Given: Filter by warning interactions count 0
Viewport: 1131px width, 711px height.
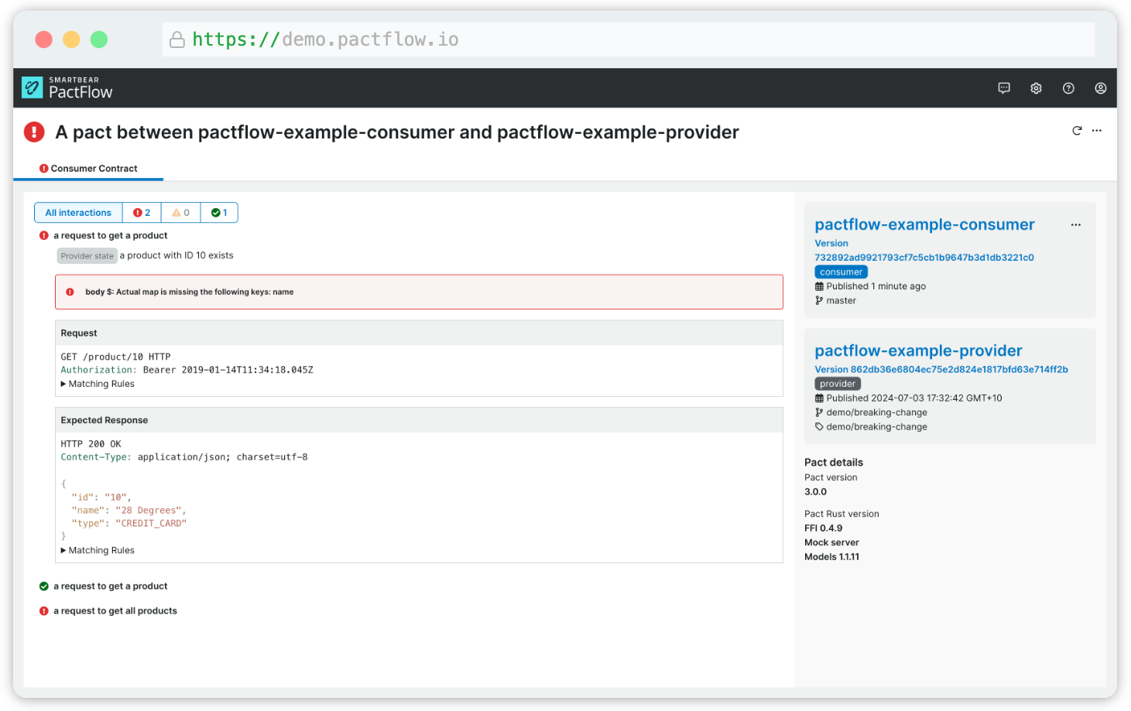Looking at the screenshot, I should (181, 213).
